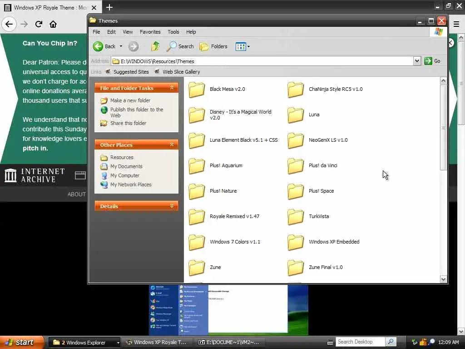This screenshot has width=465, height=349.
Task: Select the Luna folder icon
Action: [x=295, y=115]
